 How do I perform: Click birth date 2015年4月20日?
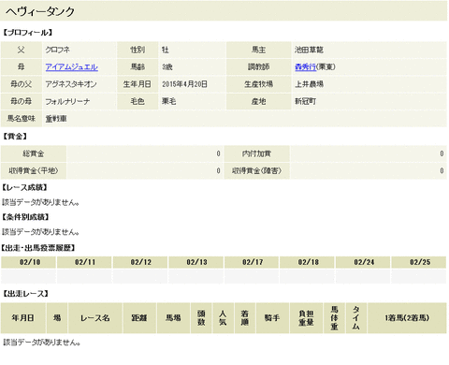(184, 84)
